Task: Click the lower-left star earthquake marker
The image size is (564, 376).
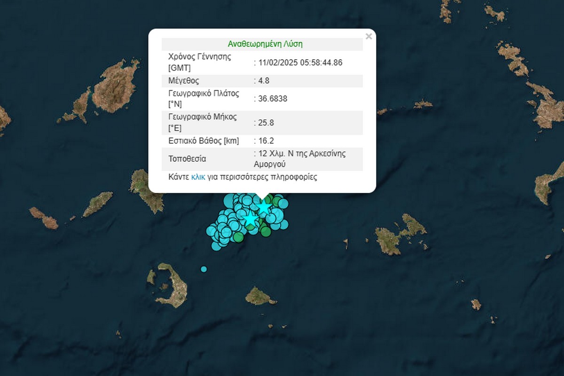Action: click(x=250, y=219)
